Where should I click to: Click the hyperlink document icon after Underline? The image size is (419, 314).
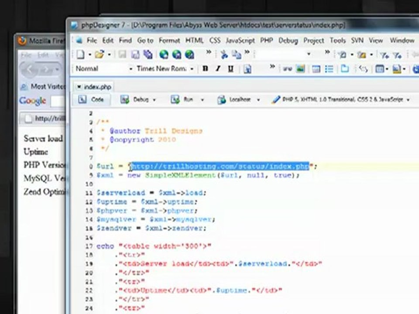pos(247,69)
